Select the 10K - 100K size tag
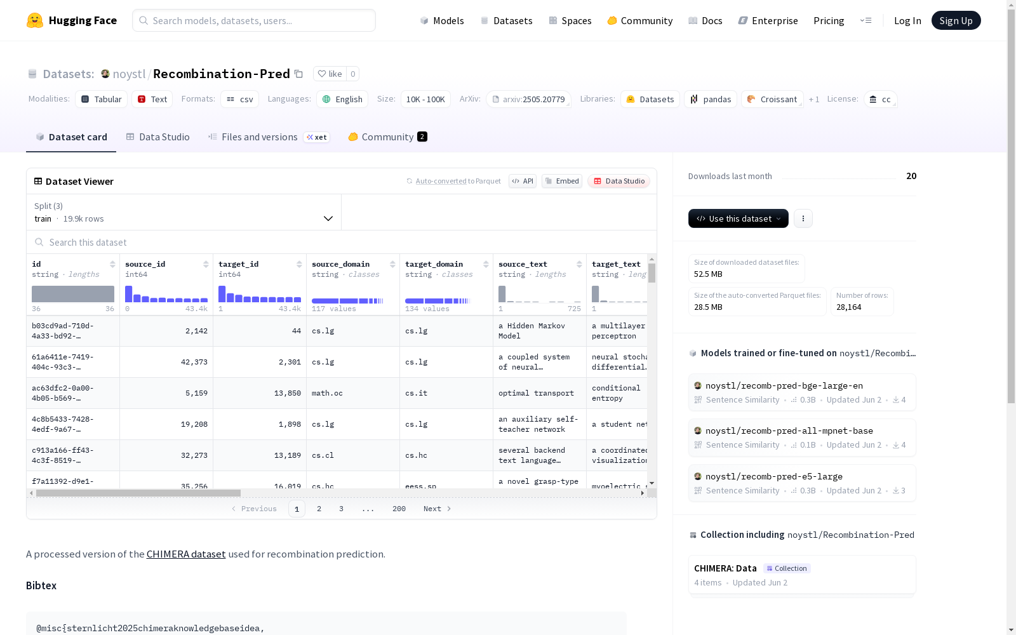The height and width of the screenshot is (635, 1016). [x=425, y=99]
